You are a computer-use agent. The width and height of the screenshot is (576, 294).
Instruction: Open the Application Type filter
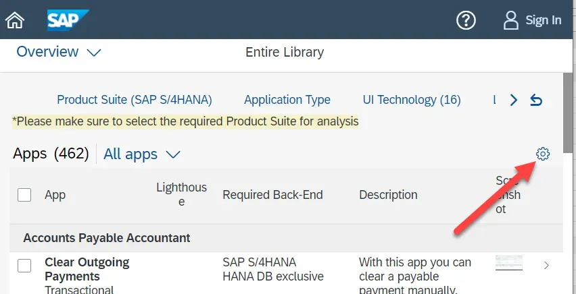tap(287, 100)
